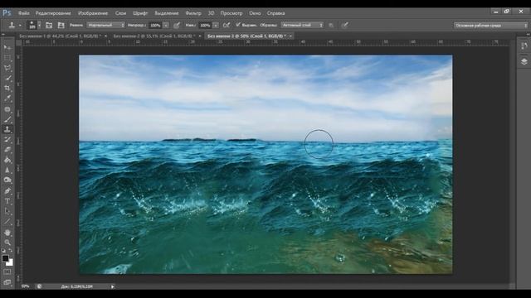
Task: Select the Line shape tool
Action: (x=7, y=222)
